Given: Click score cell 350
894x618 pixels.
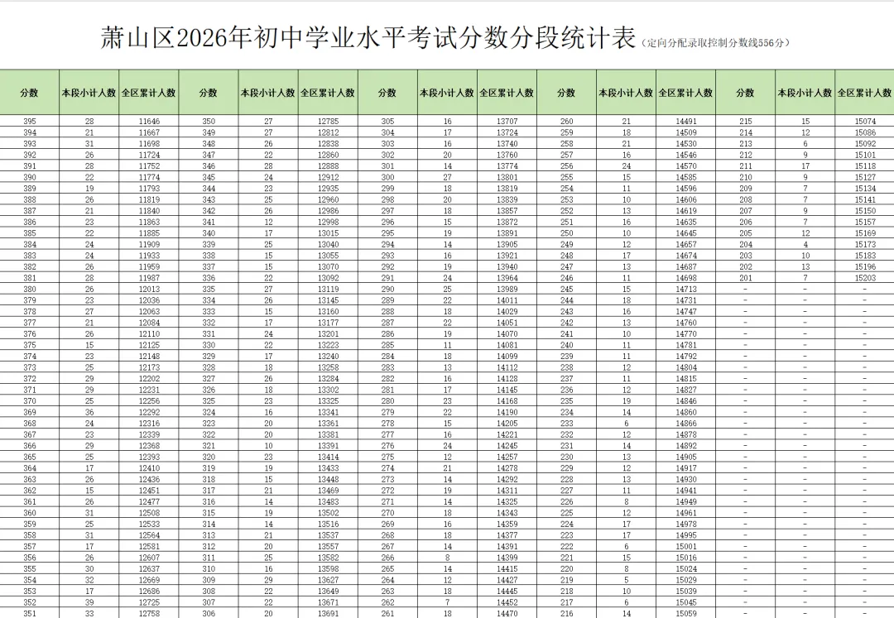Looking at the screenshot, I should point(209,122).
